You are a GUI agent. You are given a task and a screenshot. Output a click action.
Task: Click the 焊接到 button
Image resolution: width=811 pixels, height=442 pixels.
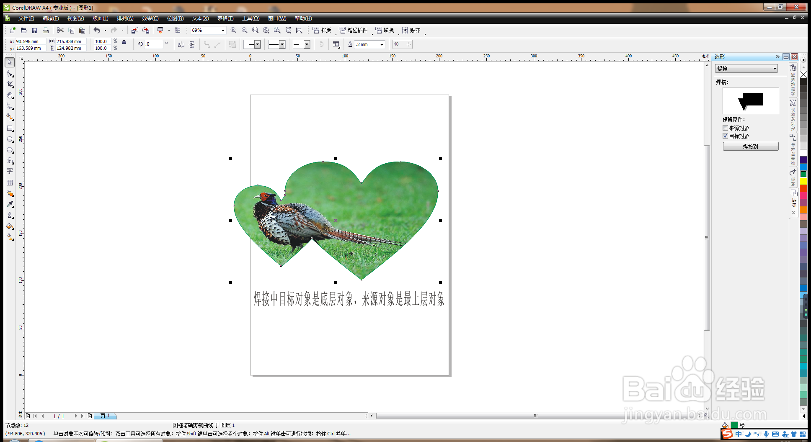tap(751, 146)
